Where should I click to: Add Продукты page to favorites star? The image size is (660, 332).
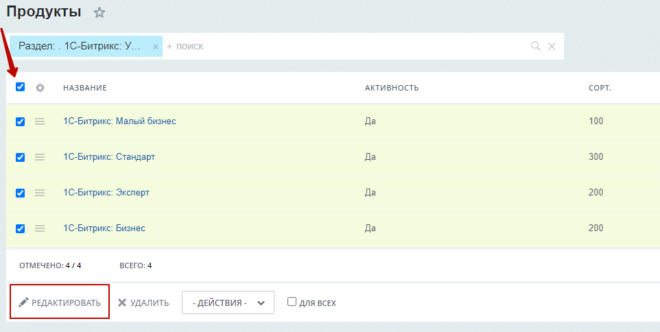[99, 12]
